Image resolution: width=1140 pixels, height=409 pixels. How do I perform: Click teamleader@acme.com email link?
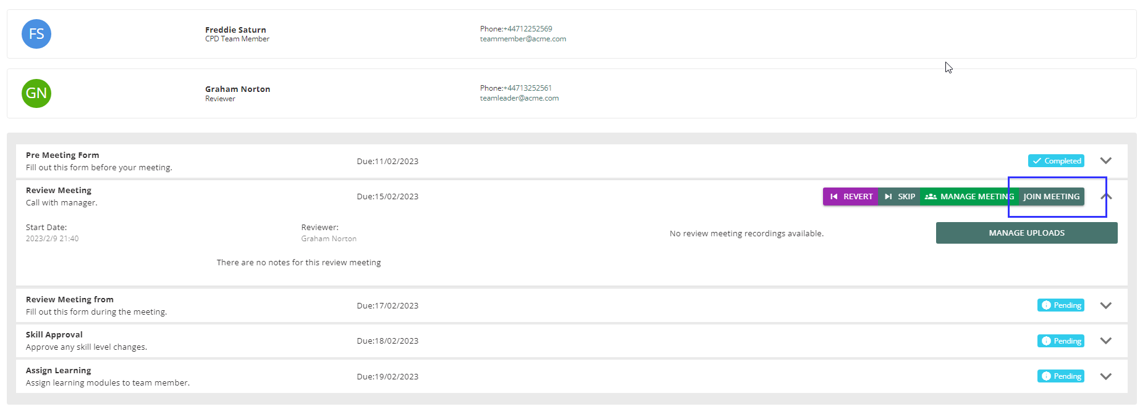(519, 98)
